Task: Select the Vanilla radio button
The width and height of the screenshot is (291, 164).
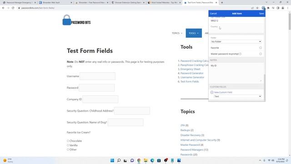Action: pyautogui.click(x=68, y=145)
